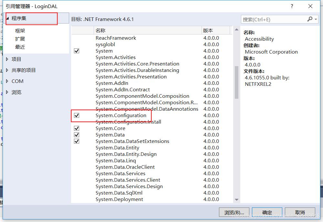Expand the 项目 tree node
Image resolution: width=323 pixels, height=222 pixels.
tap(7, 59)
